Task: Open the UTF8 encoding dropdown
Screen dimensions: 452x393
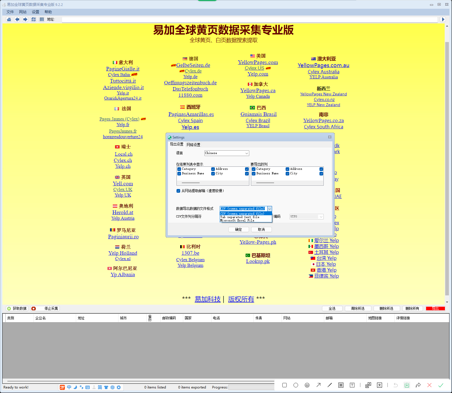Action: click(x=307, y=216)
